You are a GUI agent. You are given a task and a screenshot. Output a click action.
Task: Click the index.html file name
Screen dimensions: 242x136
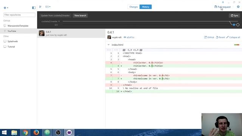tap(118, 45)
